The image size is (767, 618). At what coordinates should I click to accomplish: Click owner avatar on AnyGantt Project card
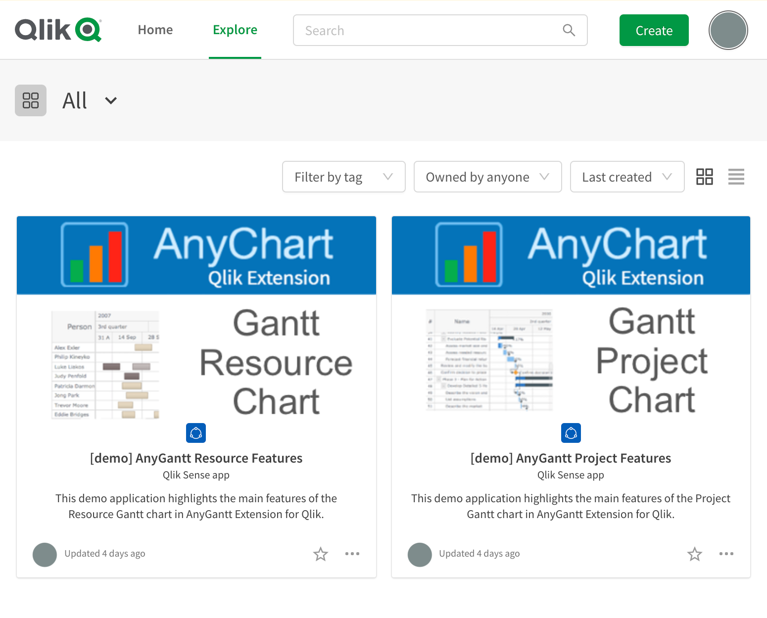tap(420, 555)
